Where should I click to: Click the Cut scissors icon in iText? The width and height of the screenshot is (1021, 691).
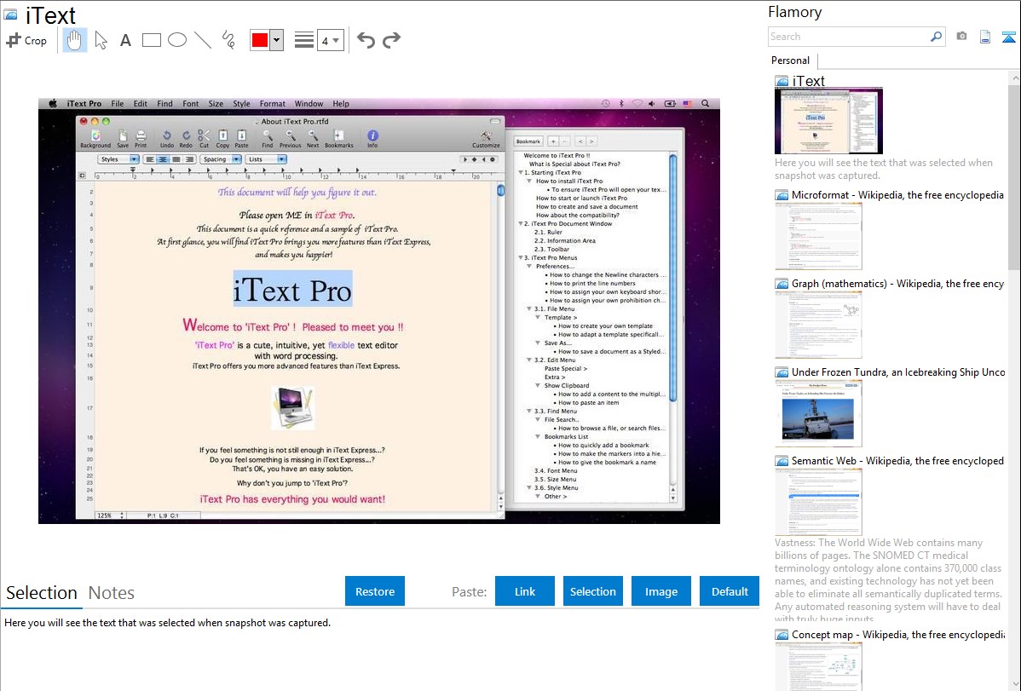pos(204,139)
